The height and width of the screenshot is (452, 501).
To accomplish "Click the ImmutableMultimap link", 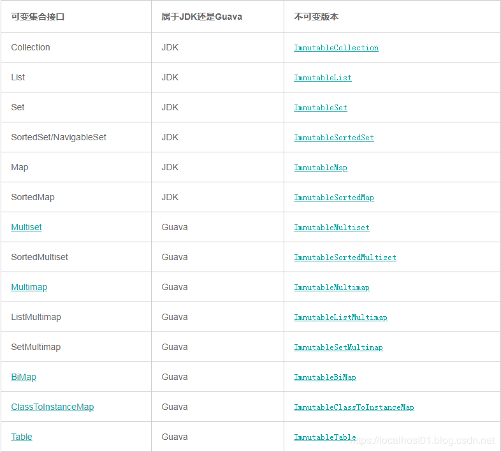I will [331, 288].
